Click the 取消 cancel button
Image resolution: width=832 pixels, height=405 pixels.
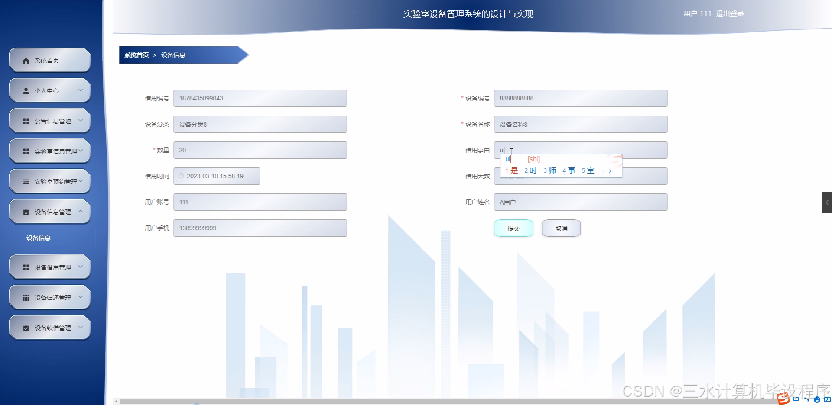561,228
